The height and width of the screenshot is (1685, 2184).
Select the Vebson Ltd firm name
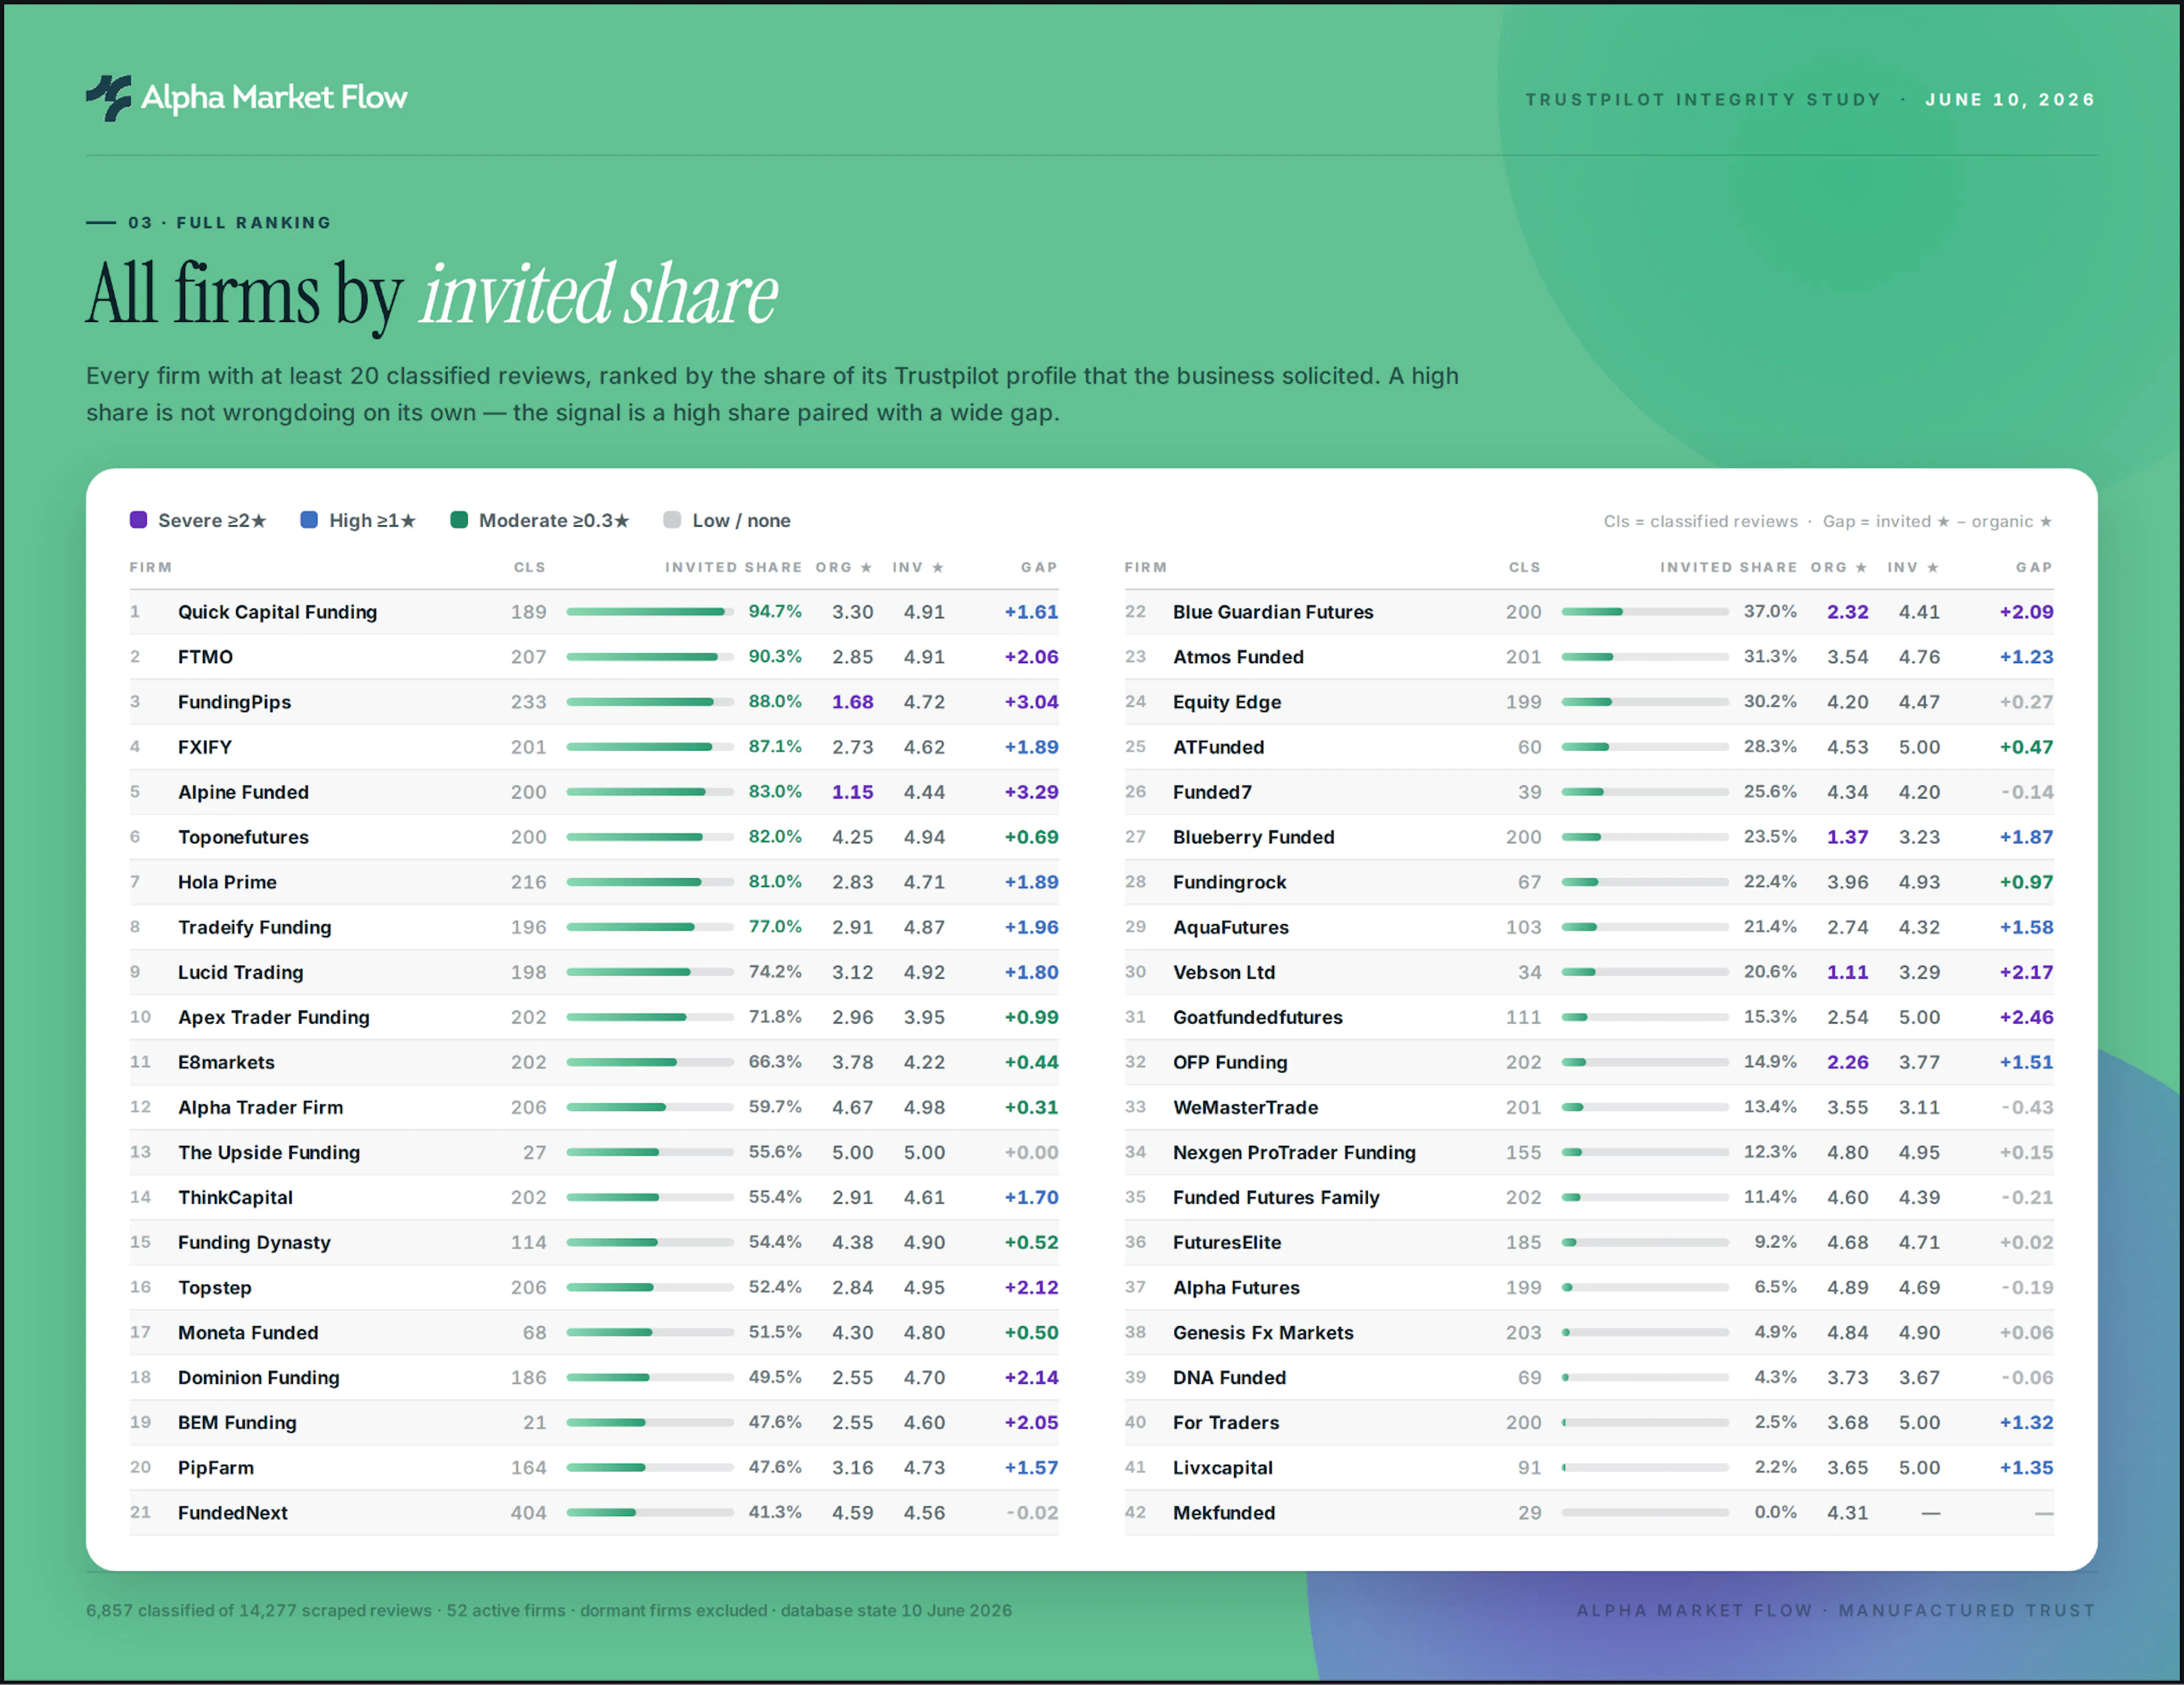(x=1224, y=972)
